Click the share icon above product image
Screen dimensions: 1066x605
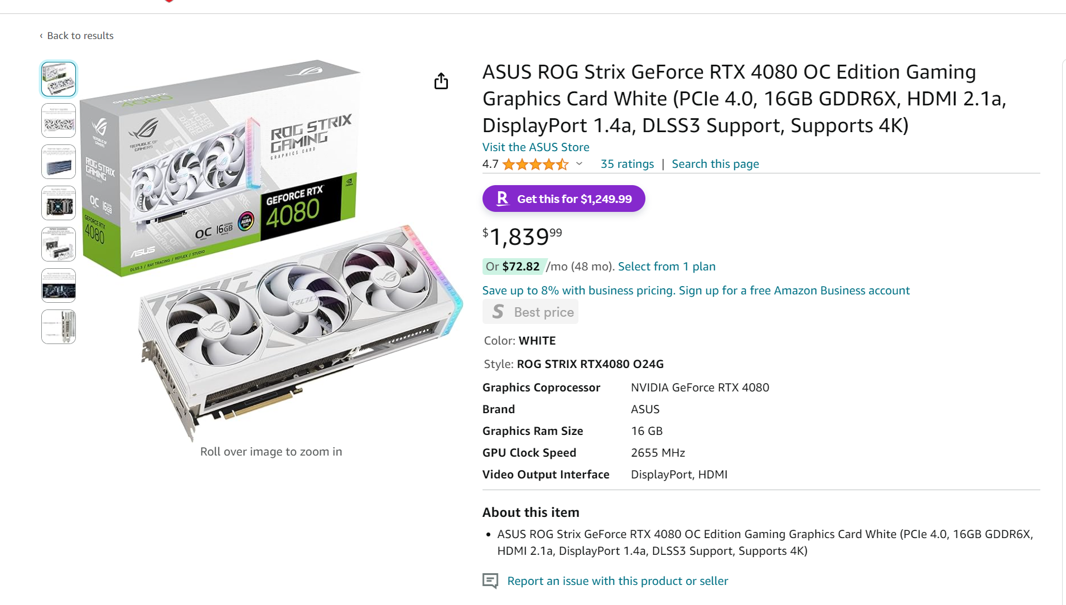click(x=441, y=81)
